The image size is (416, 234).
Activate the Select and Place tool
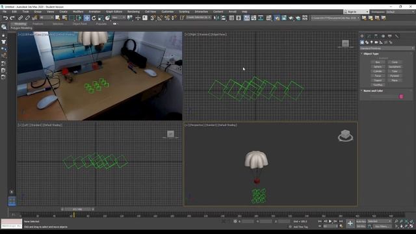pos(107,18)
